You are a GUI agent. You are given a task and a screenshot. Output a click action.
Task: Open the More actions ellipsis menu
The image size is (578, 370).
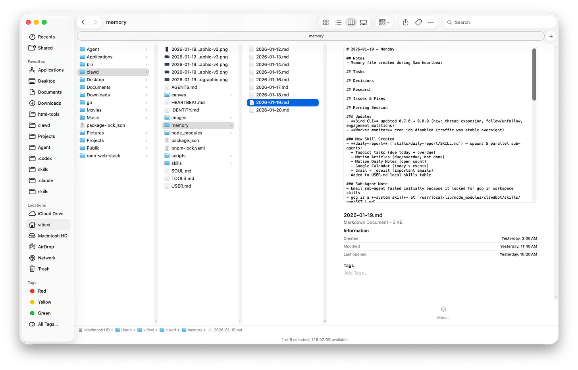point(431,22)
